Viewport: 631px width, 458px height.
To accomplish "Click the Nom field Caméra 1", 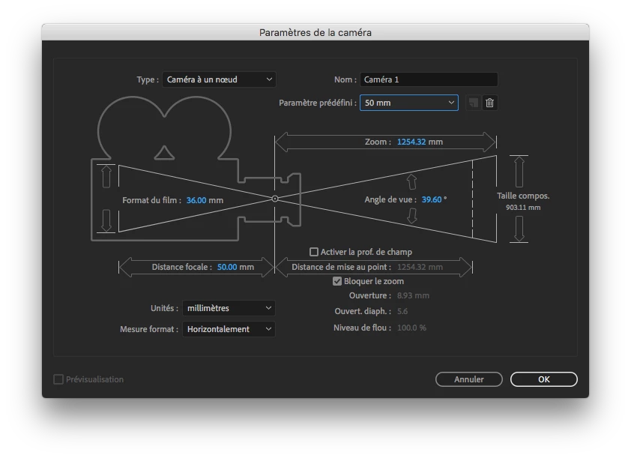I will pos(429,79).
